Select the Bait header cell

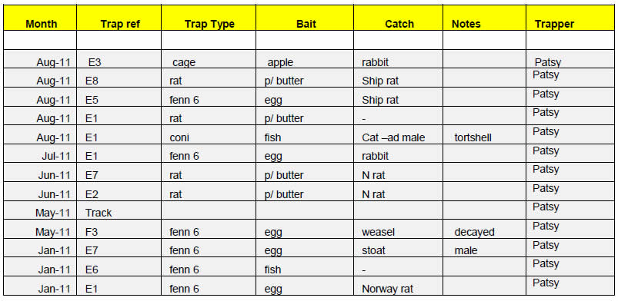(305, 18)
